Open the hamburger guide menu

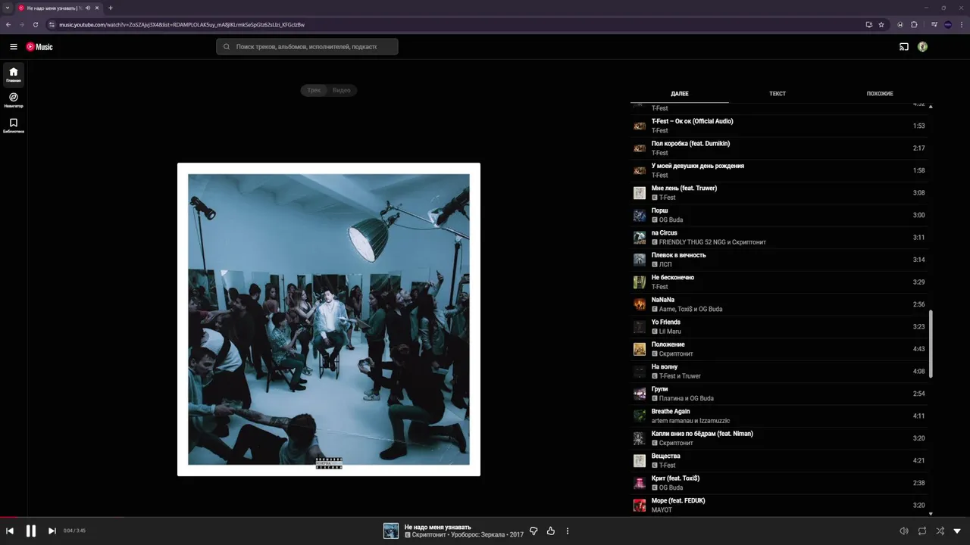pyautogui.click(x=14, y=47)
